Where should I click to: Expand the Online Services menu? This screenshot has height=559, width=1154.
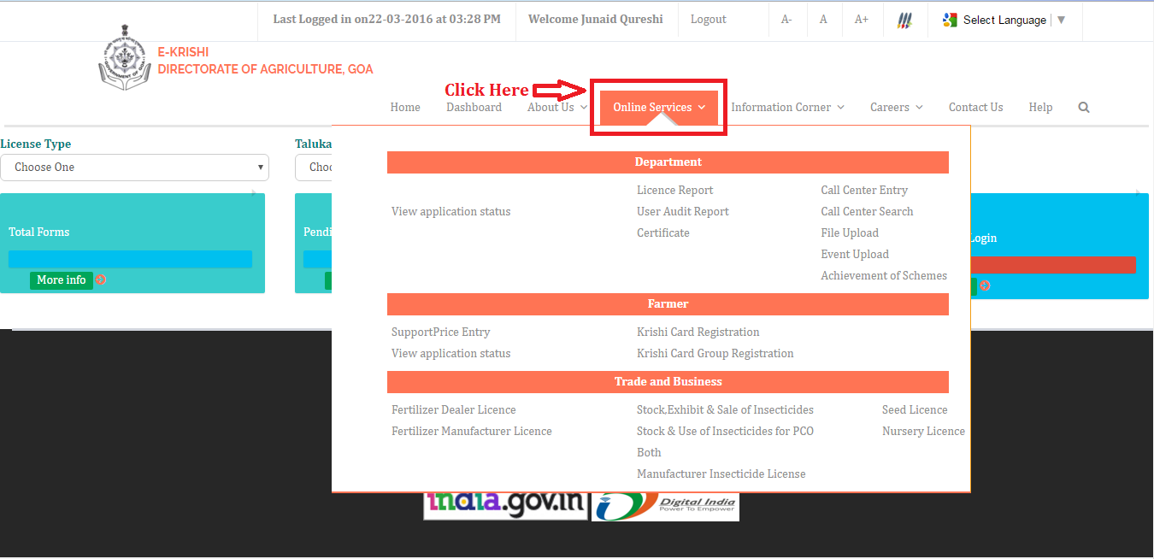659,107
